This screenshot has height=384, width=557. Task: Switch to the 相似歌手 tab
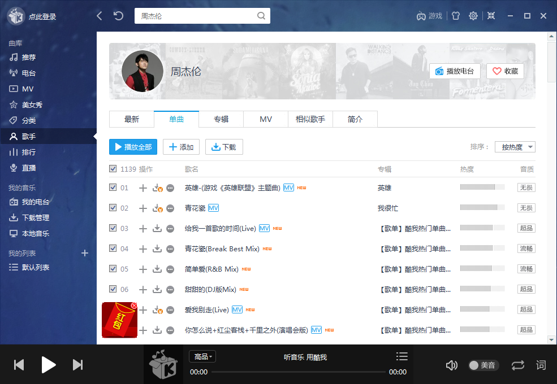[310, 119]
